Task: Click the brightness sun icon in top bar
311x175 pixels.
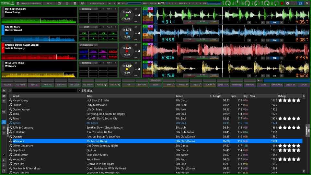Action: click(x=119, y=3)
